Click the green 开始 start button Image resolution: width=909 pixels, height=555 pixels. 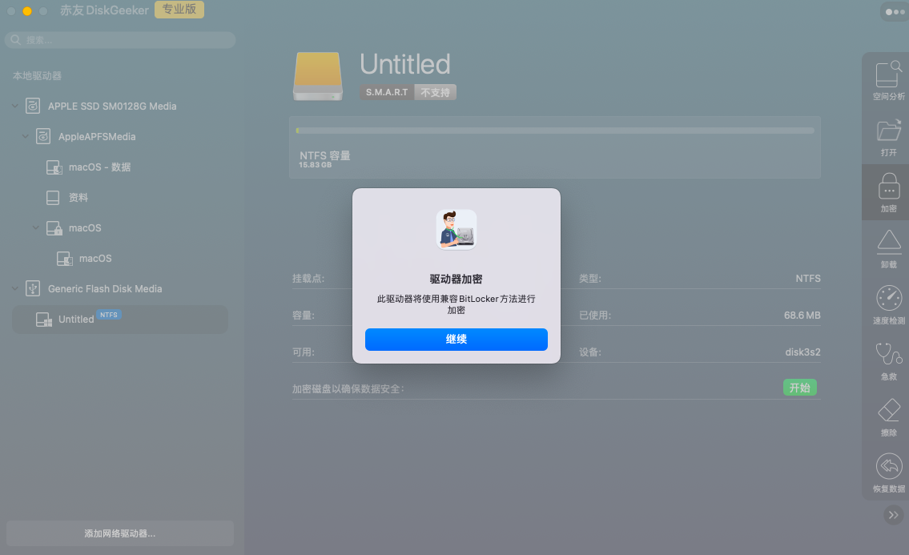tap(799, 388)
